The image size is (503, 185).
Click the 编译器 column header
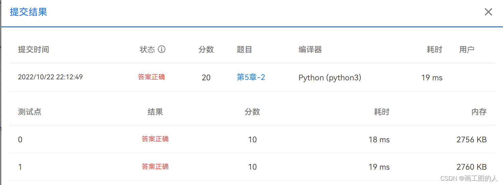pyautogui.click(x=310, y=50)
